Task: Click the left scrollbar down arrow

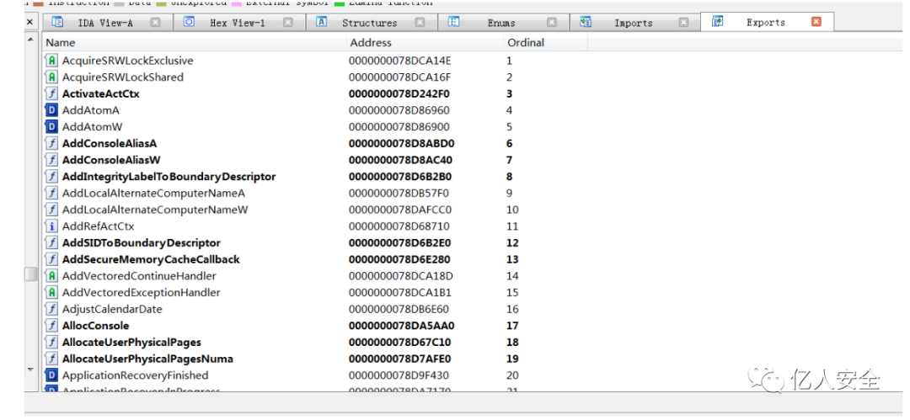Action: (x=31, y=369)
